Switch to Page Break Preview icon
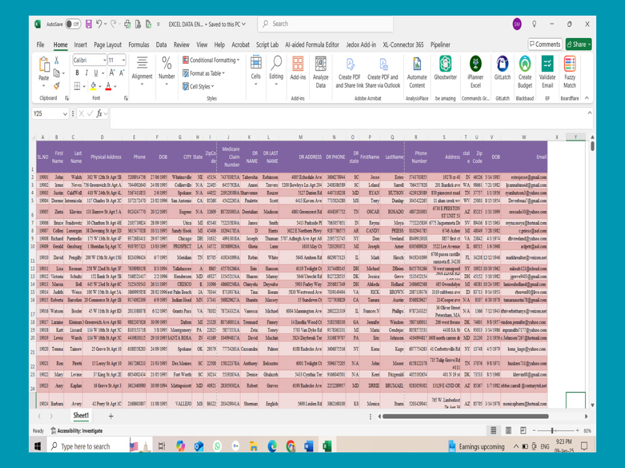Image resolution: width=625 pixels, height=468 pixels. [523, 430]
